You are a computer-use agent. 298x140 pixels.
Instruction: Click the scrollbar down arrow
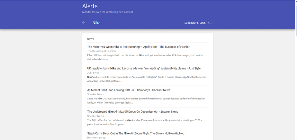[x=296, y=139]
